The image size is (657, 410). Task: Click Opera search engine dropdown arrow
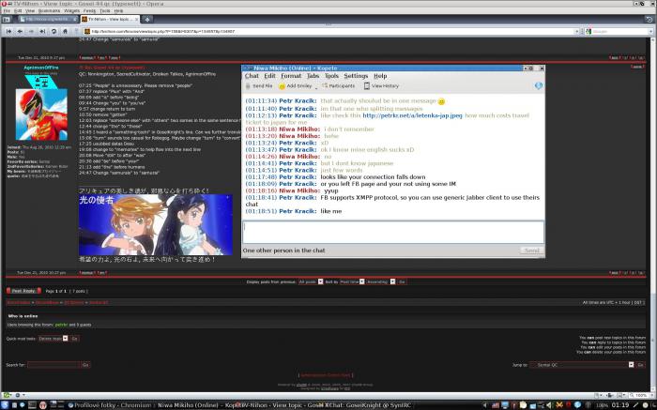[650, 31]
